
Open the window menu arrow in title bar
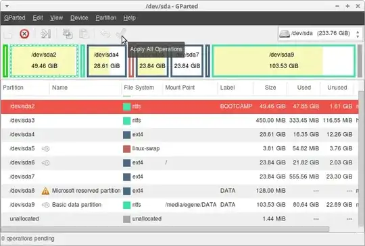(7, 6)
